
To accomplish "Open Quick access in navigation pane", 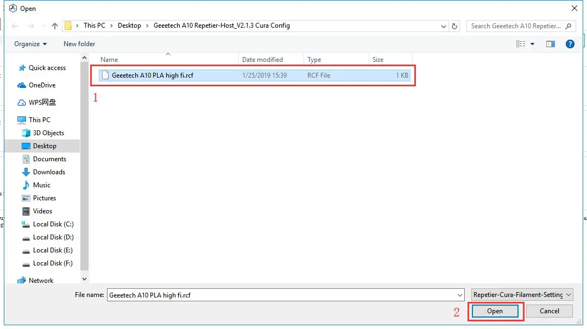I will [42, 68].
